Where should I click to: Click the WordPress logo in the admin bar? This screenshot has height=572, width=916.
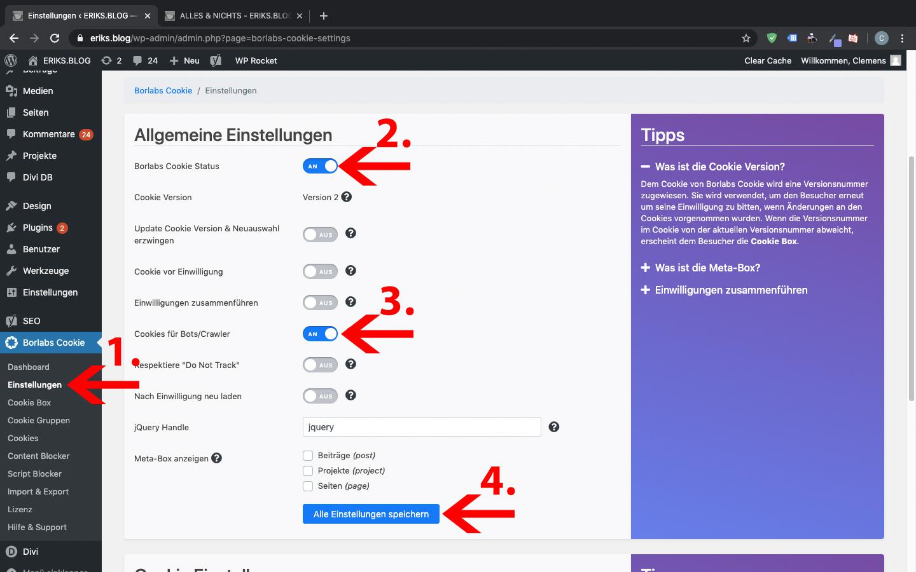pos(11,60)
